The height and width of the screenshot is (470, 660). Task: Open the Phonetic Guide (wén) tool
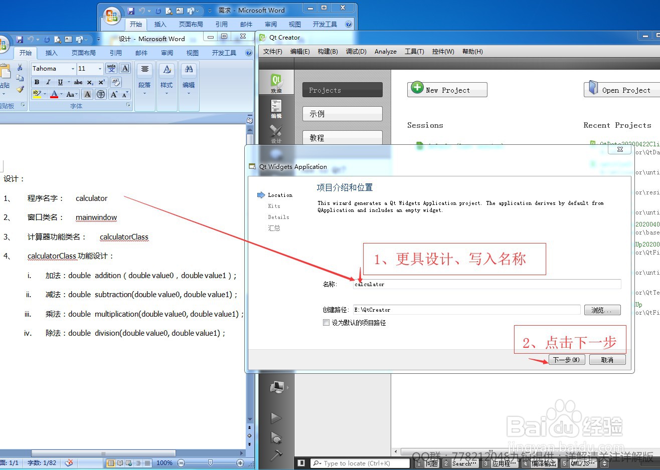pos(111,69)
